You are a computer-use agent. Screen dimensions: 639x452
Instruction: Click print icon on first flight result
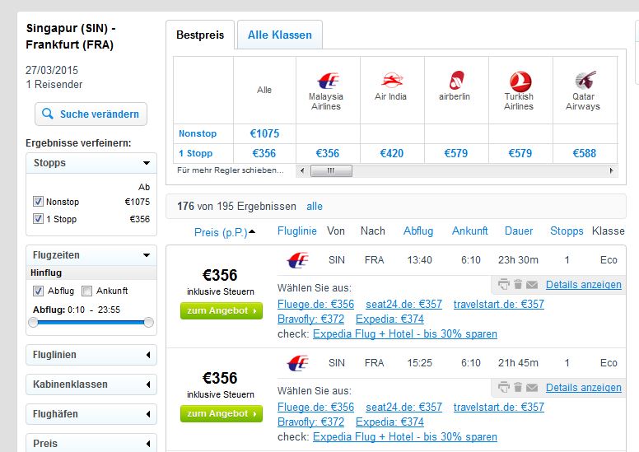tap(504, 284)
